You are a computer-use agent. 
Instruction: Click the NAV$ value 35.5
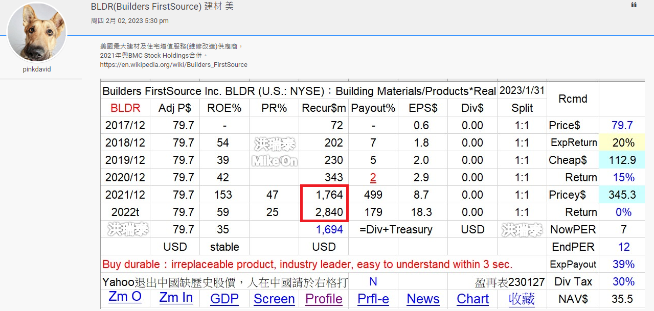(x=622, y=299)
